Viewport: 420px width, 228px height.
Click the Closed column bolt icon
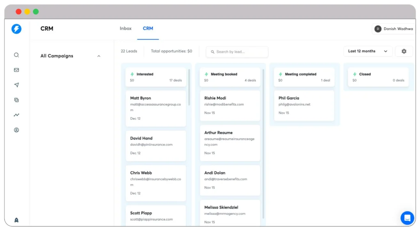pos(355,74)
